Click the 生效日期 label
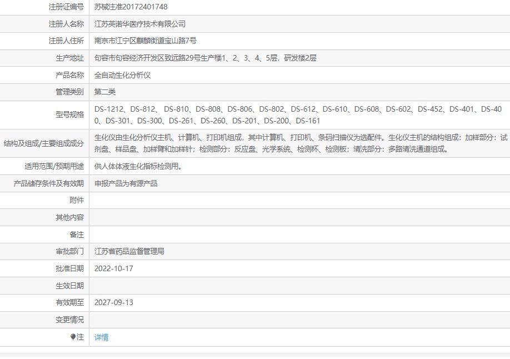510x359 pixels. click(x=69, y=286)
